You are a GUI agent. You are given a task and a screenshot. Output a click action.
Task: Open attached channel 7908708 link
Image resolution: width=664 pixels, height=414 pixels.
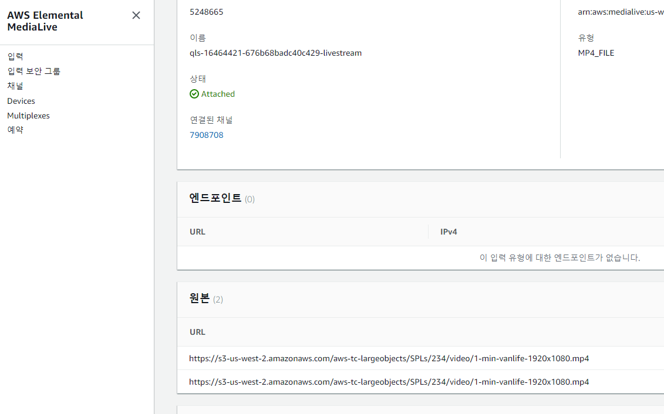click(207, 135)
